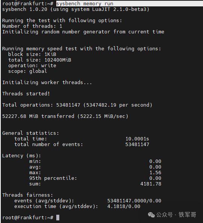Click the total time 10.0001s value
Screen dimensions: 203x223
137,139
